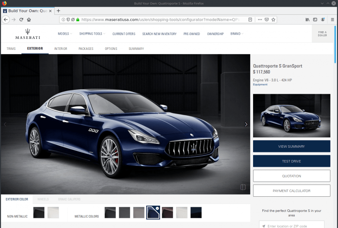Click the location arrow icon in ZIP field
This screenshot has height=228, width=338.
point(264,226)
